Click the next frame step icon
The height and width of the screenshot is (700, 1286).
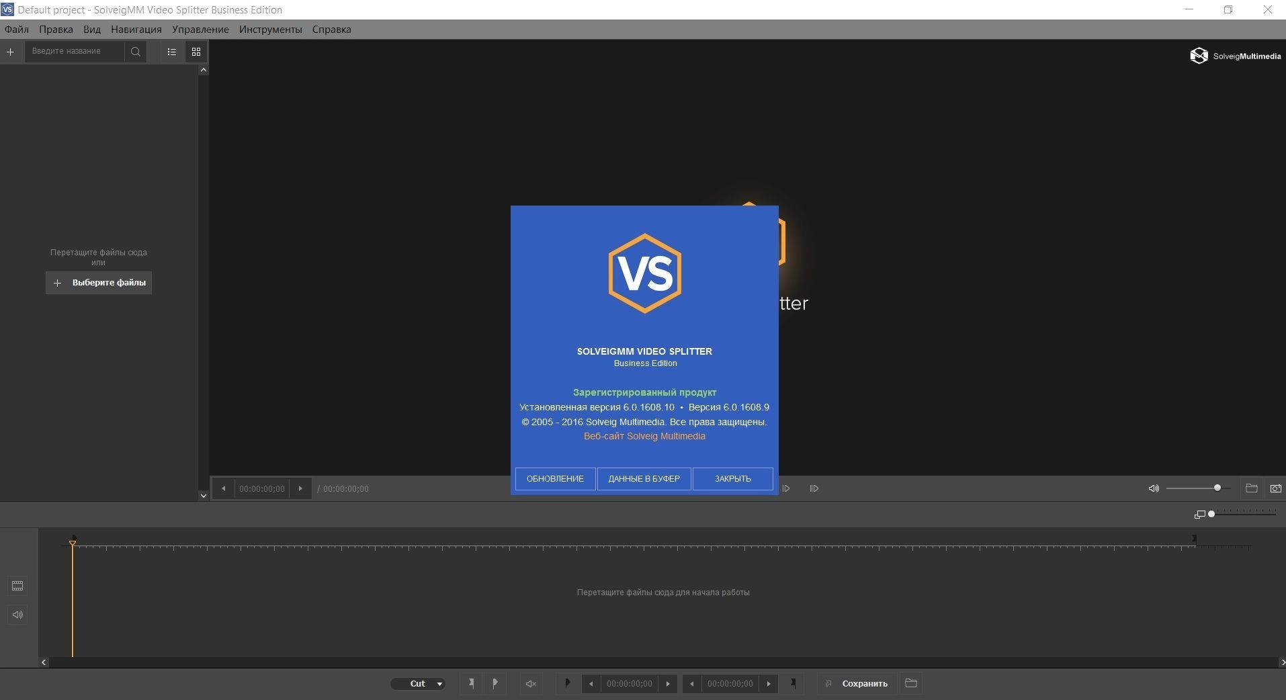click(786, 488)
